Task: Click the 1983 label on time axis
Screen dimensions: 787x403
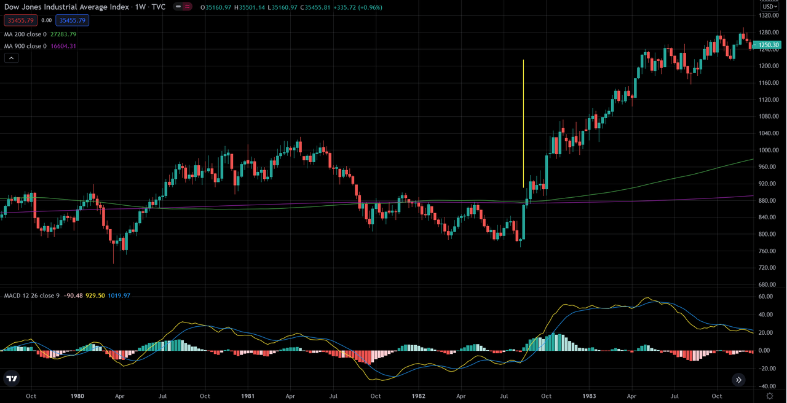Action: pyautogui.click(x=589, y=396)
